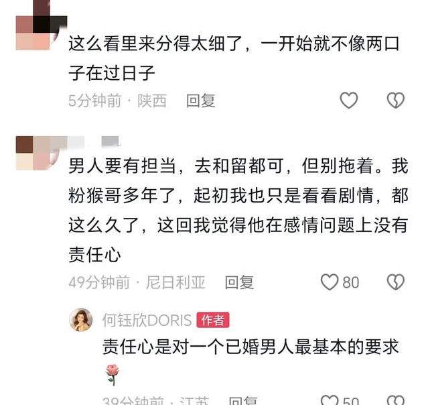Tap the red 作者 author badge
The height and width of the screenshot is (405, 426).
click(213, 320)
